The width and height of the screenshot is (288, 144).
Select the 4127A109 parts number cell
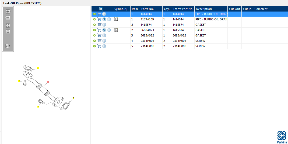point(151,19)
